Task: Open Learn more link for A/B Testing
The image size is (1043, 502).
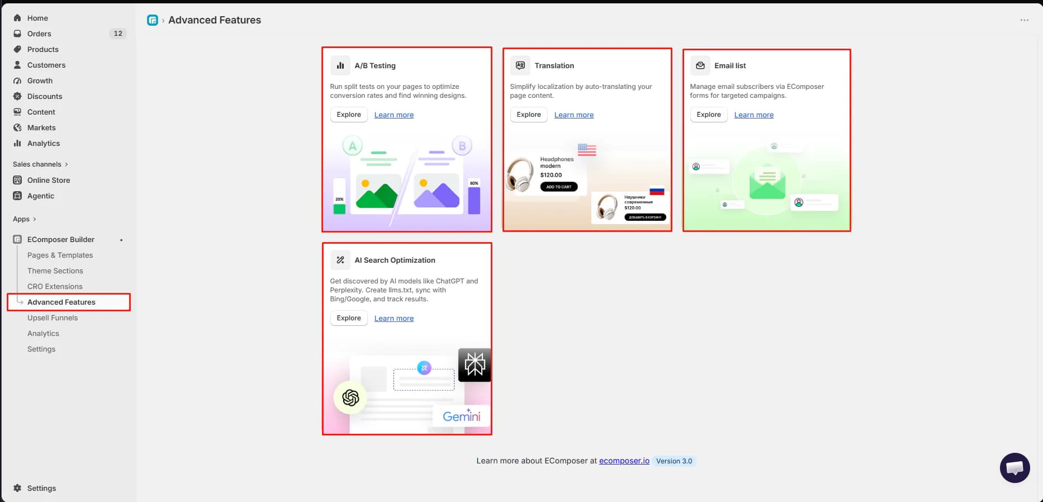Action: click(394, 115)
